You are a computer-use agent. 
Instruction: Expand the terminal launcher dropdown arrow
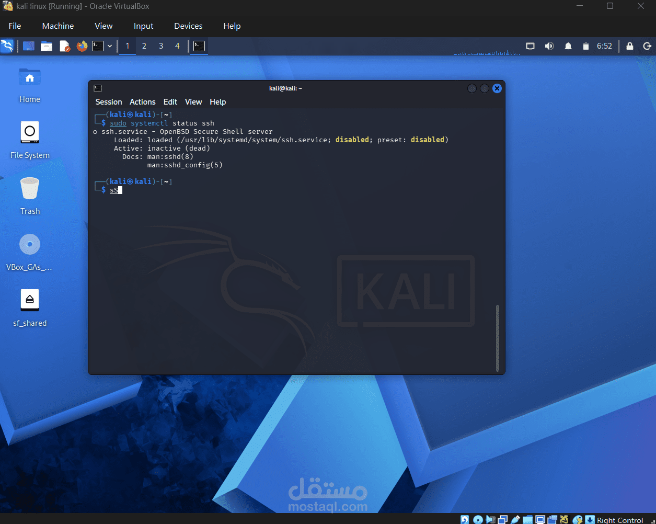[x=110, y=46]
